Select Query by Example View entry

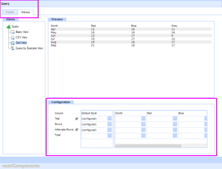(29, 48)
